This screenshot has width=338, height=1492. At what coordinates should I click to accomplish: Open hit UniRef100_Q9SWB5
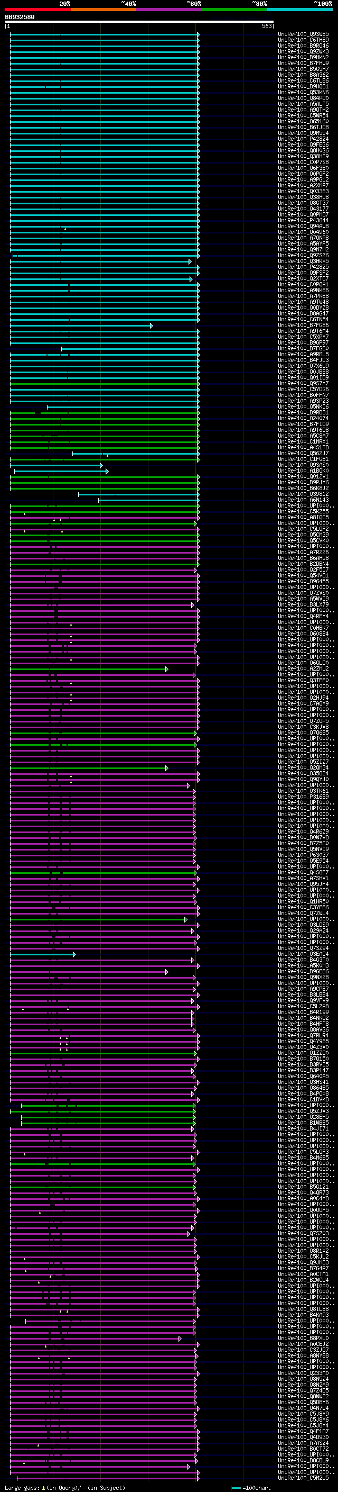tap(303, 34)
